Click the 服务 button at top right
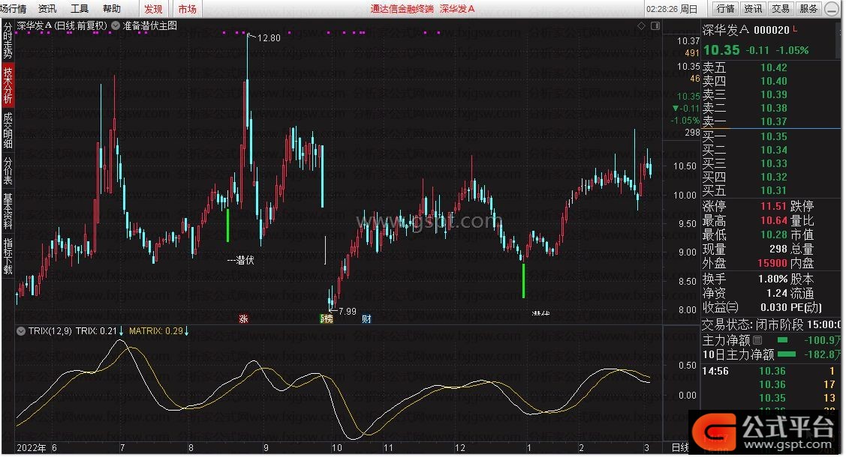The width and height of the screenshot is (846, 457). point(808,8)
